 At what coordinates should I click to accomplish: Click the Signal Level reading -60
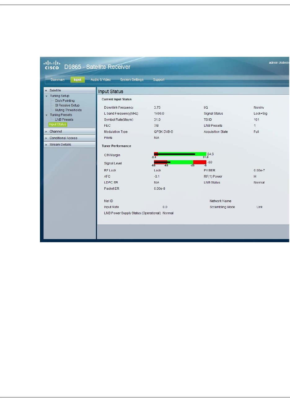pyautogui.click(x=209, y=162)
